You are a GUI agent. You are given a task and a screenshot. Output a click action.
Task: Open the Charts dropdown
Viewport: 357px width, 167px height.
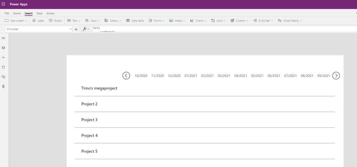198,21
